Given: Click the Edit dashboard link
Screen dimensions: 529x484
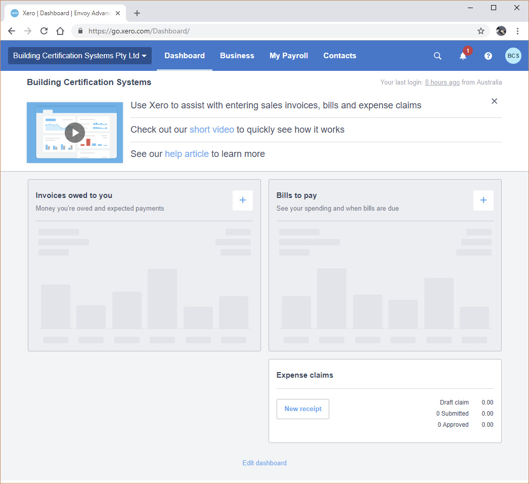Looking at the screenshot, I should 264,463.
